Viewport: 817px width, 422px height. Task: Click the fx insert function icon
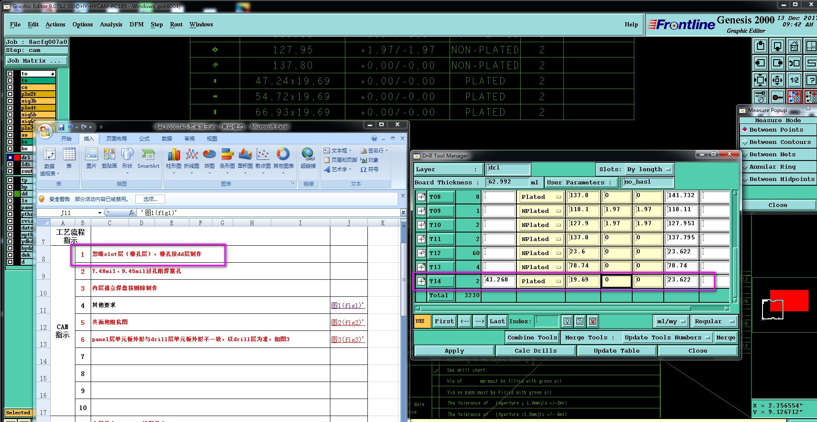(x=132, y=212)
